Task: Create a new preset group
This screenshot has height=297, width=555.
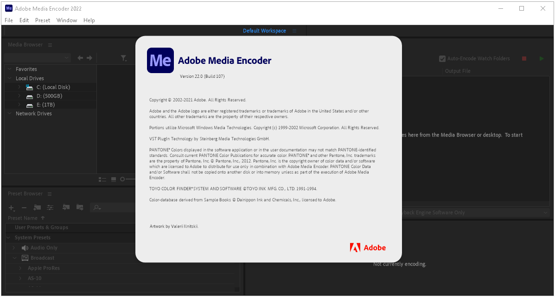Action: (x=37, y=207)
